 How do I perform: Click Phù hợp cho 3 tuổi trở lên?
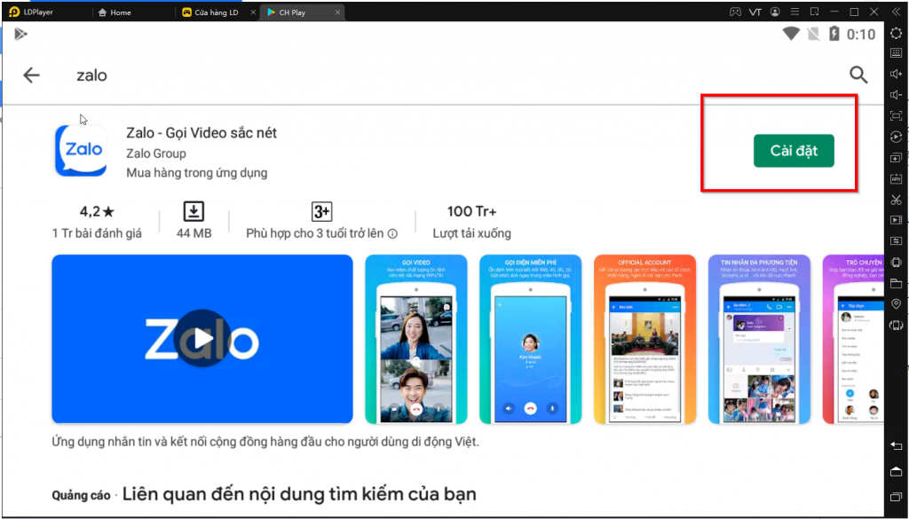[315, 233]
